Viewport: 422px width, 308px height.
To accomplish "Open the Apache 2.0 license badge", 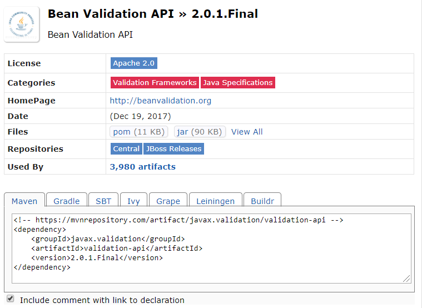I will click(x=134, y=63).
